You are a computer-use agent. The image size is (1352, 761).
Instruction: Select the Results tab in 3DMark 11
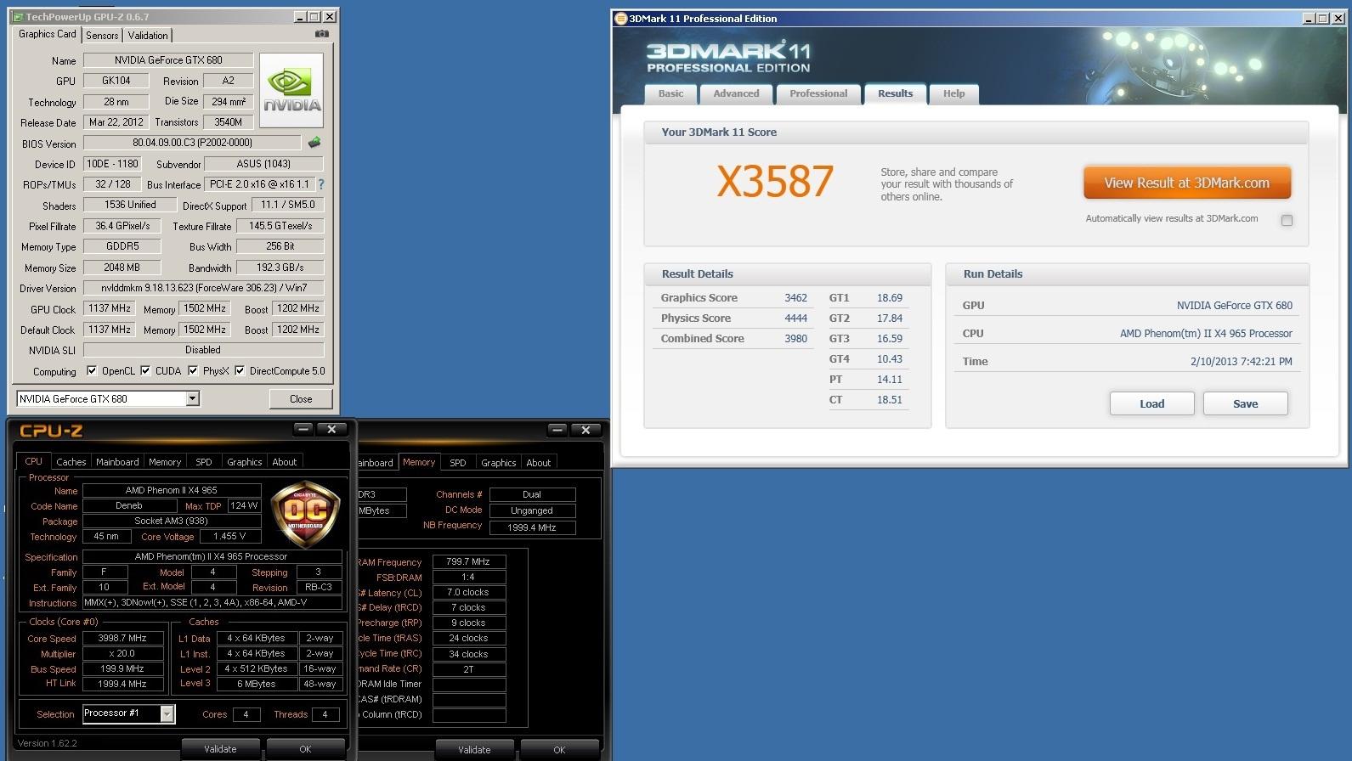point(895,93)
